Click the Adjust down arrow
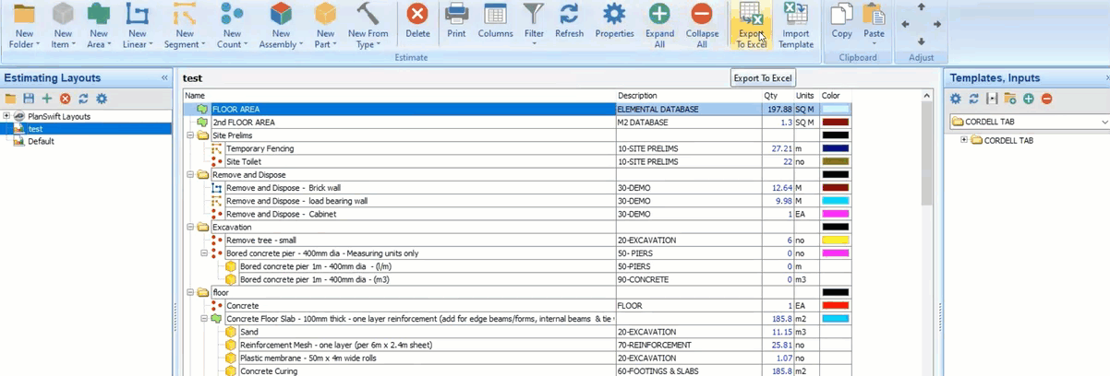The width and height of the screenshot is (1110, 376). 921,41
